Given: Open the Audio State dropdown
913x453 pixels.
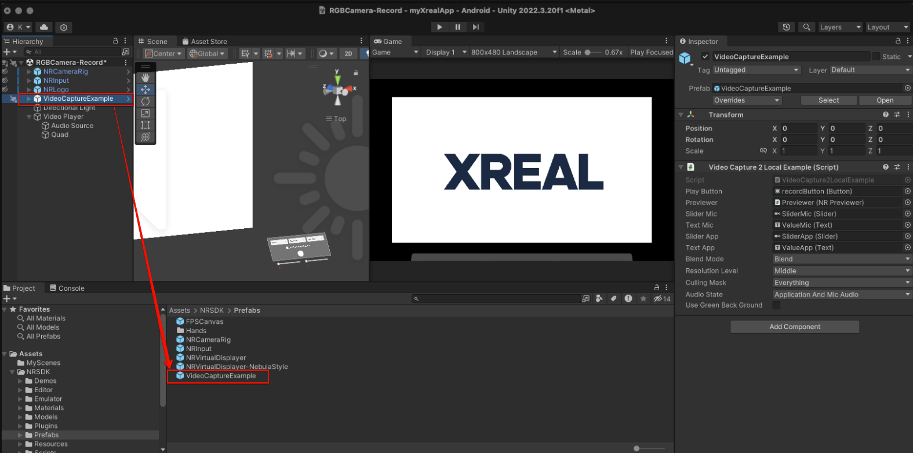Looking at the screenshot, I should tap(842, 294).
